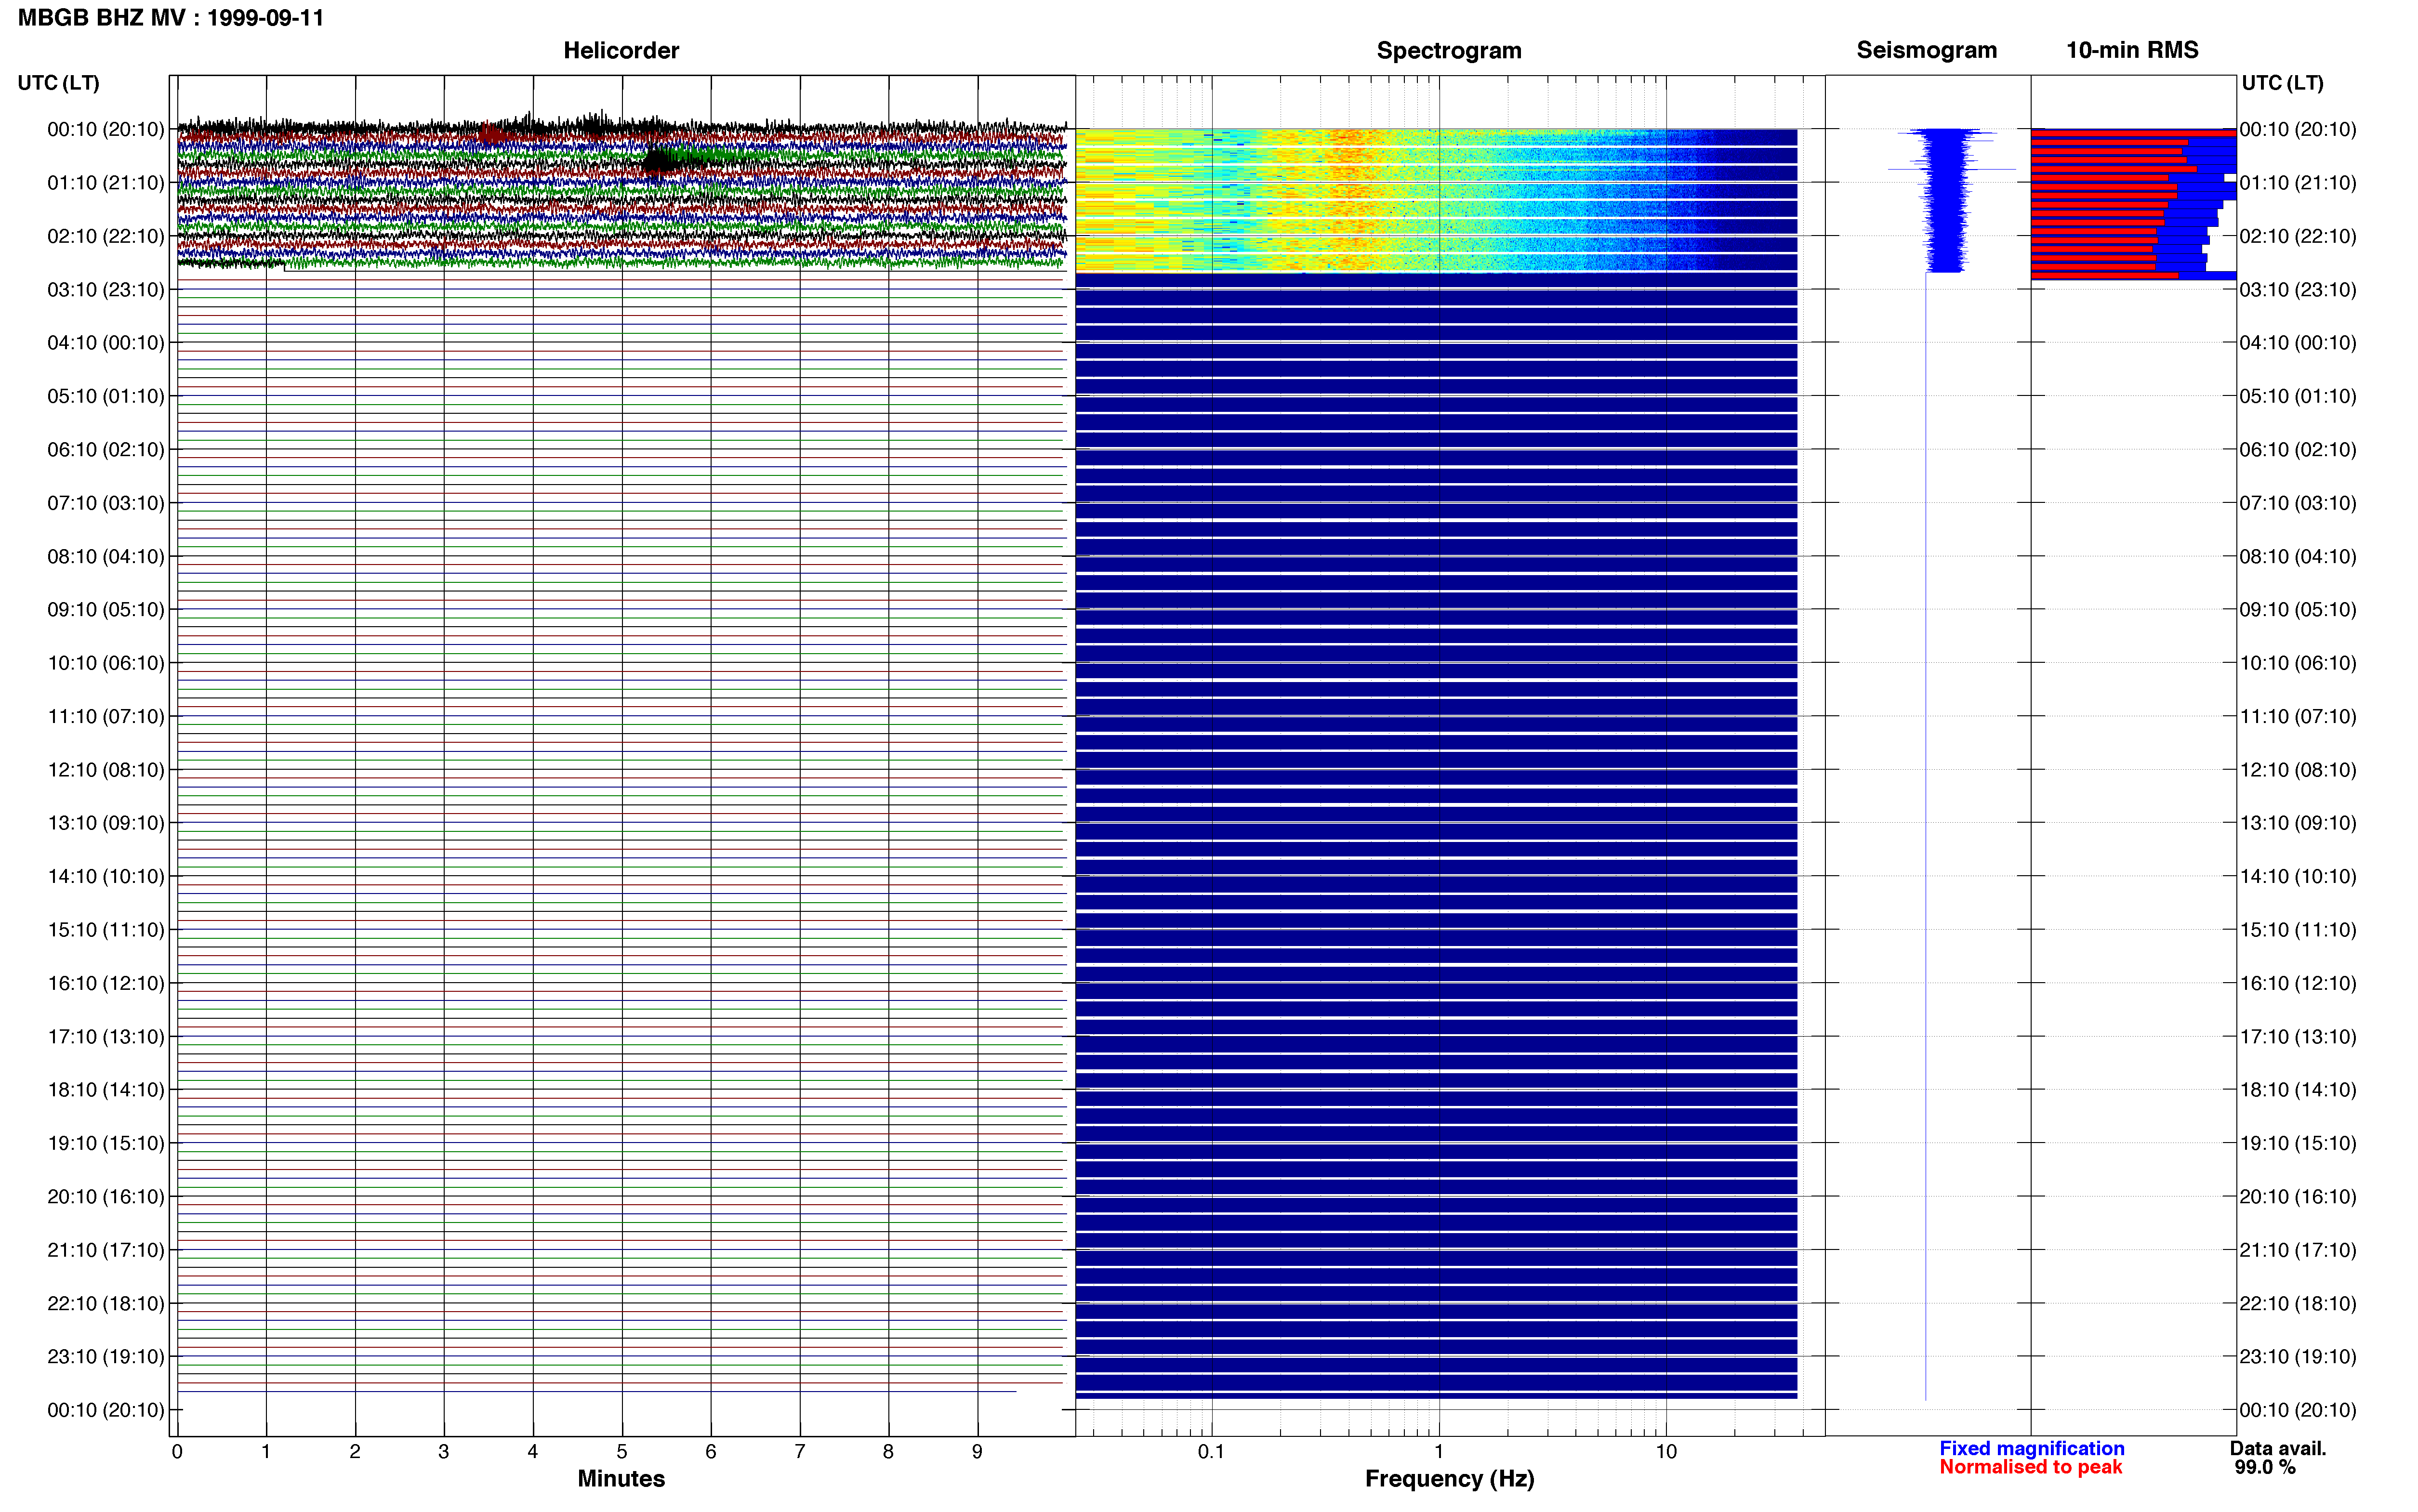
Task: Click minute tick label 5 on helicorder axis
Action: click(622, 1452)
